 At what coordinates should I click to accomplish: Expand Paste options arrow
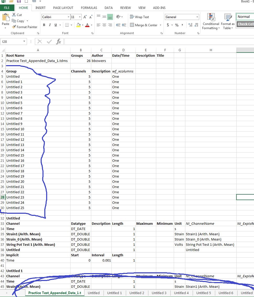click(5, 28)
